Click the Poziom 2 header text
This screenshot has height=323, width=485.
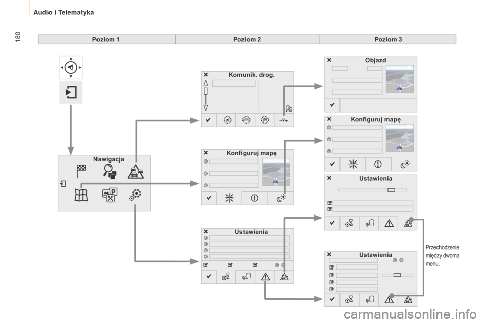pos(247,39)
